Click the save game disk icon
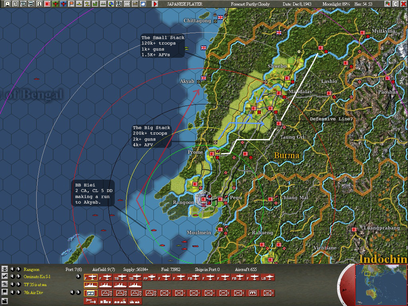The width and height of the screenshot is (408, 306). (7, 4)
